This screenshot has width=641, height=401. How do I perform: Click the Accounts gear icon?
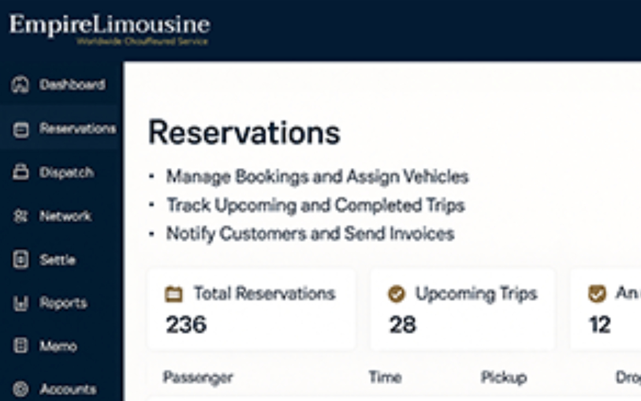click(x=20, y=389)
